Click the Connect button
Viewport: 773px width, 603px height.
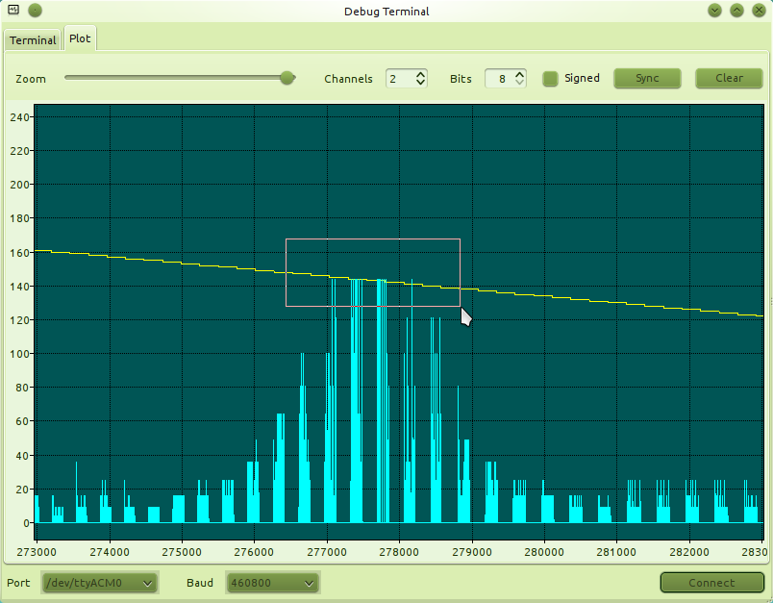(711, 583)
